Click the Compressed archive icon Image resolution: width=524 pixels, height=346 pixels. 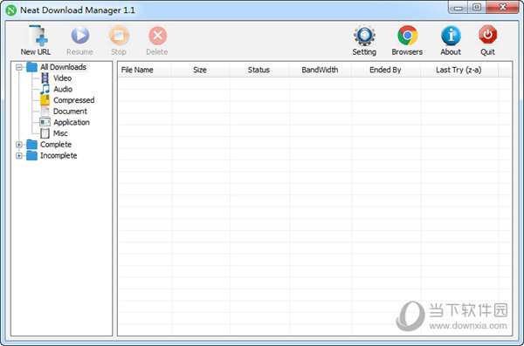click(45, 100)
